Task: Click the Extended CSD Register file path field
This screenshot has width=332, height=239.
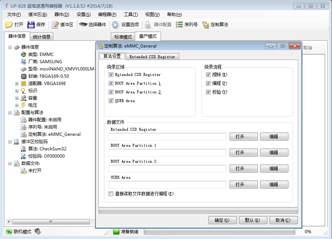Action: pos(167,137)
